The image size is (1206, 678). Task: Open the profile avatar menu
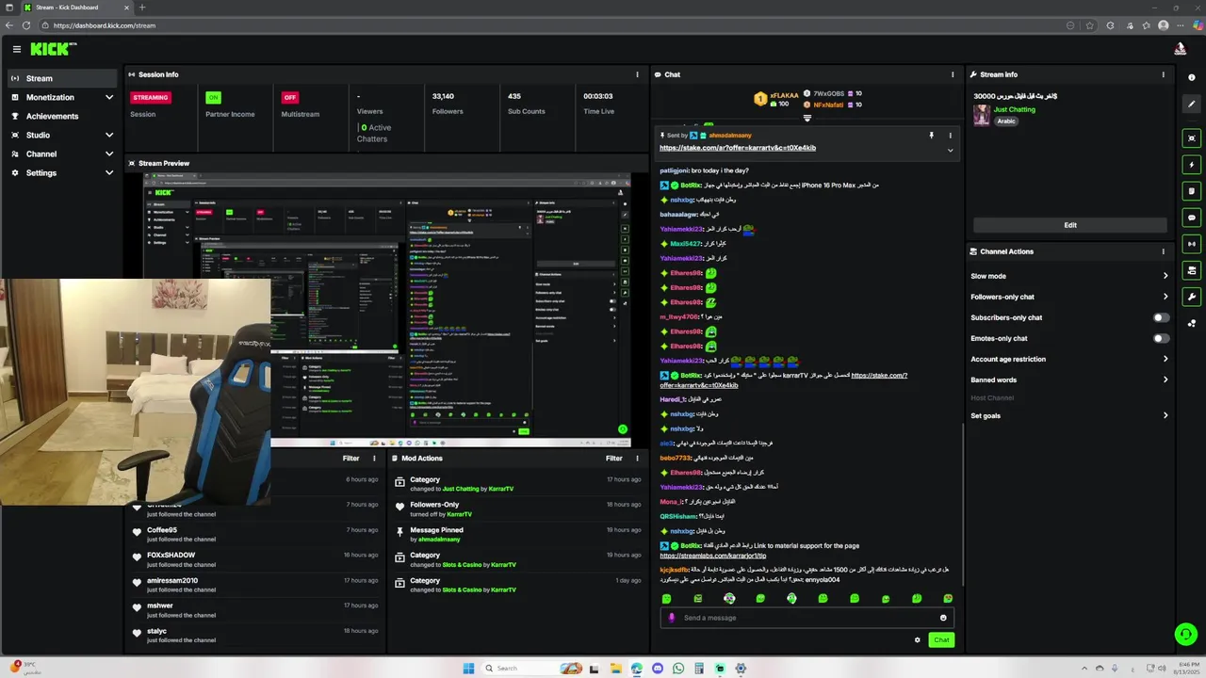point(1180,49)
